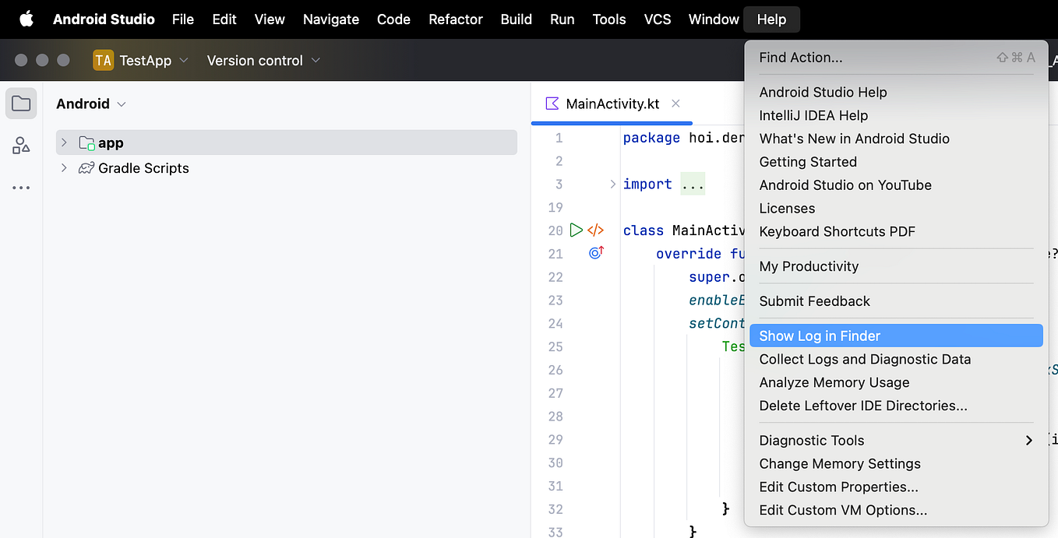Open the Apple menu
This screenshot has width=1058, height=538.
point(26,19)
